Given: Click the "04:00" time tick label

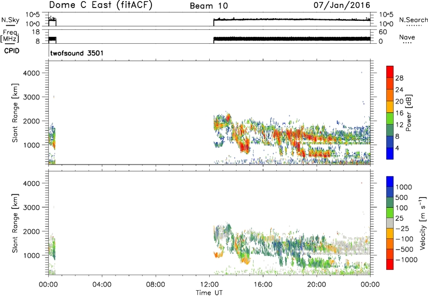Looking at the screenshot, I should (102, 285).
